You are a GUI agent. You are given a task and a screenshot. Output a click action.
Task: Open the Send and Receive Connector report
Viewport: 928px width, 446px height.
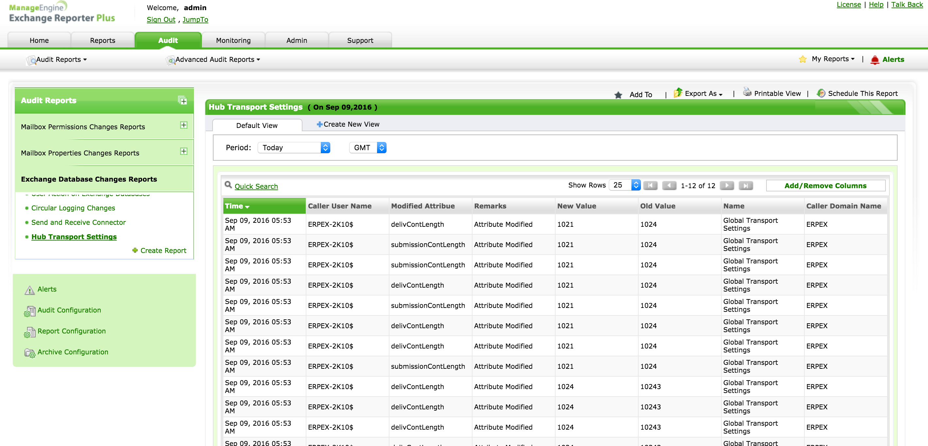(78, 222)
